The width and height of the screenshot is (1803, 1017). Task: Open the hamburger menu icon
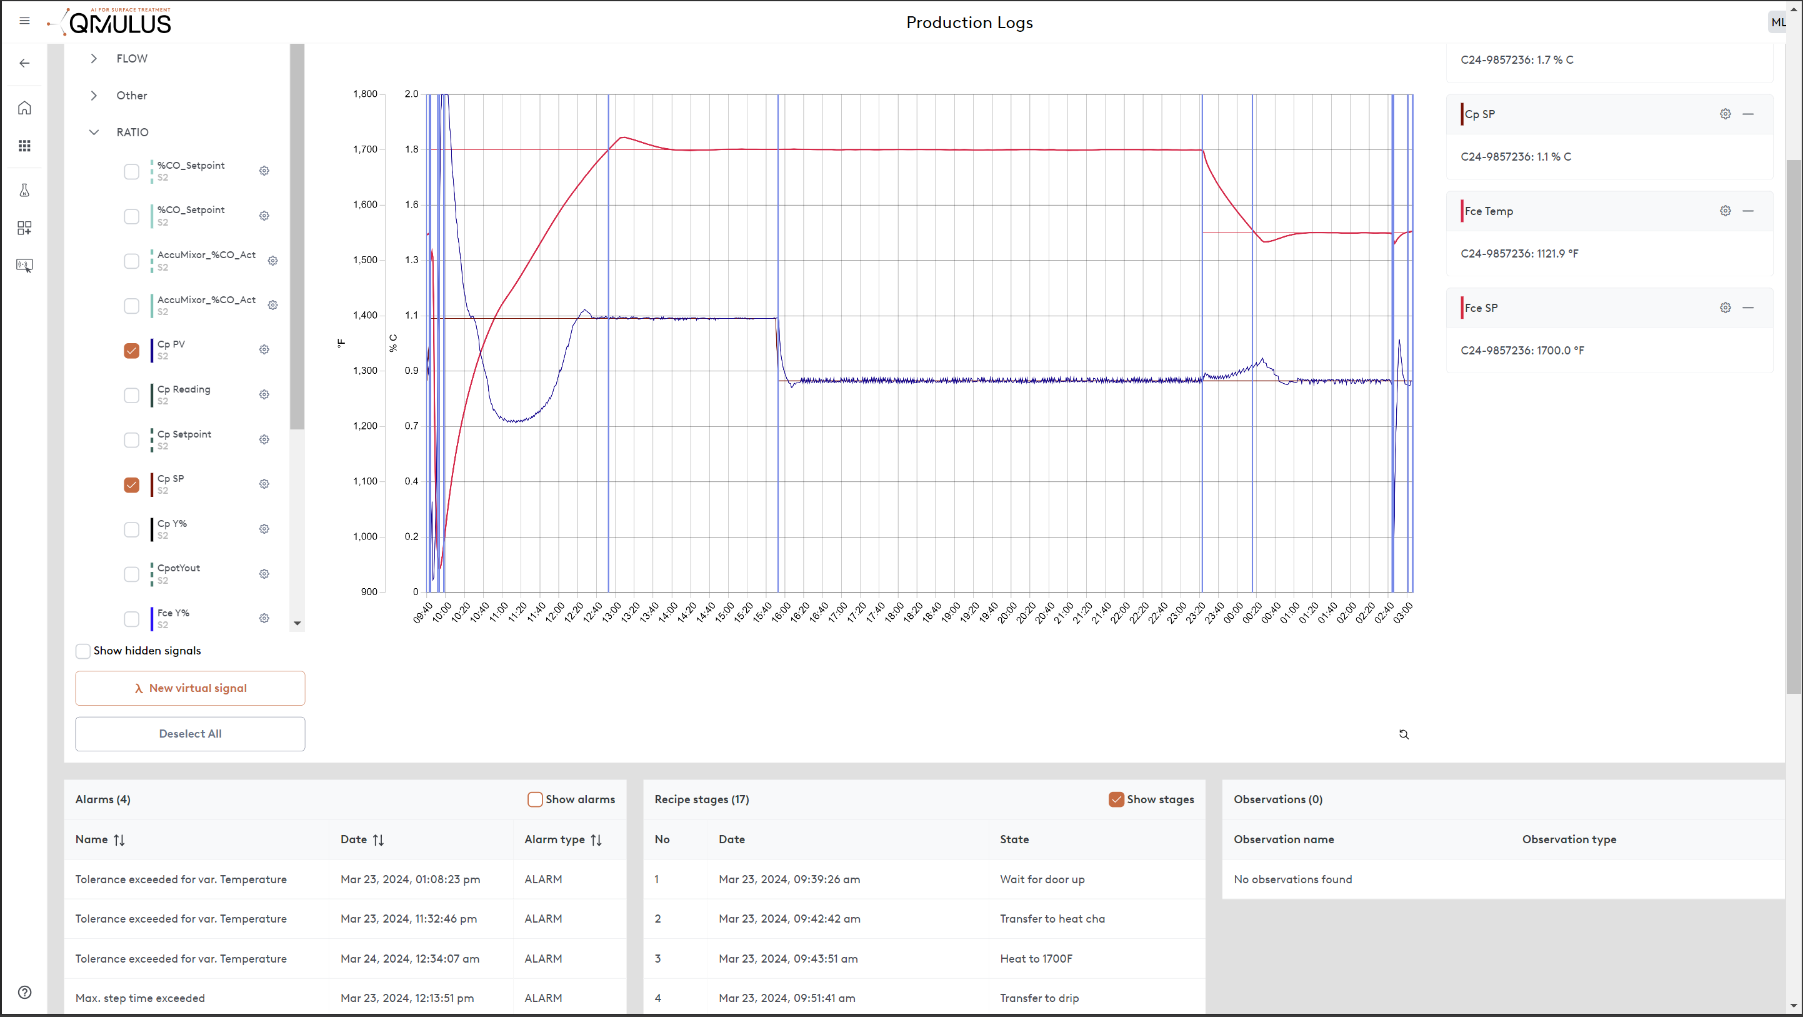24,21
